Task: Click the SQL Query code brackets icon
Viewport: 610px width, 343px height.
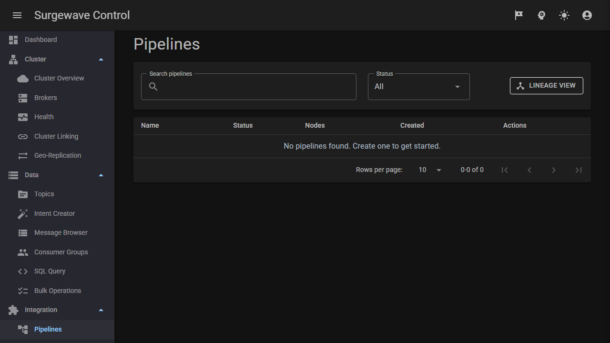Action: [23, 272]
